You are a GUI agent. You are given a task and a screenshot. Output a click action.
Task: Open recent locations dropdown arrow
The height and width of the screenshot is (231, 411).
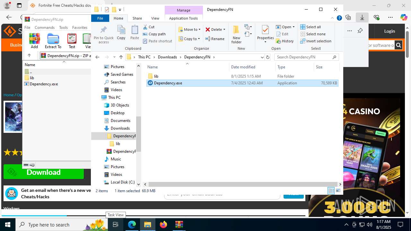tap(114, 57)
